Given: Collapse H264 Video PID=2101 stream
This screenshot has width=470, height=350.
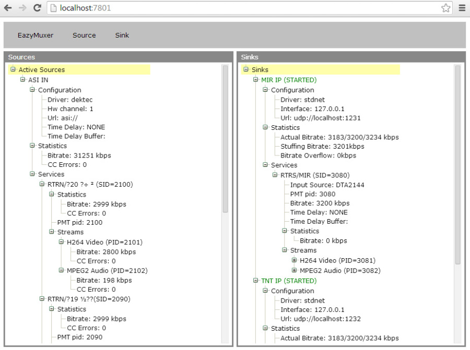Looking at the screenshot, I should click(61, 242).
